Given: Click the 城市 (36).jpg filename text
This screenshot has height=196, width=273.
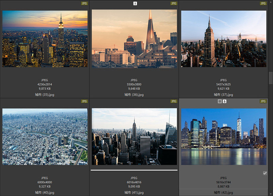Looking at the screenshot, I should (134, 95).
